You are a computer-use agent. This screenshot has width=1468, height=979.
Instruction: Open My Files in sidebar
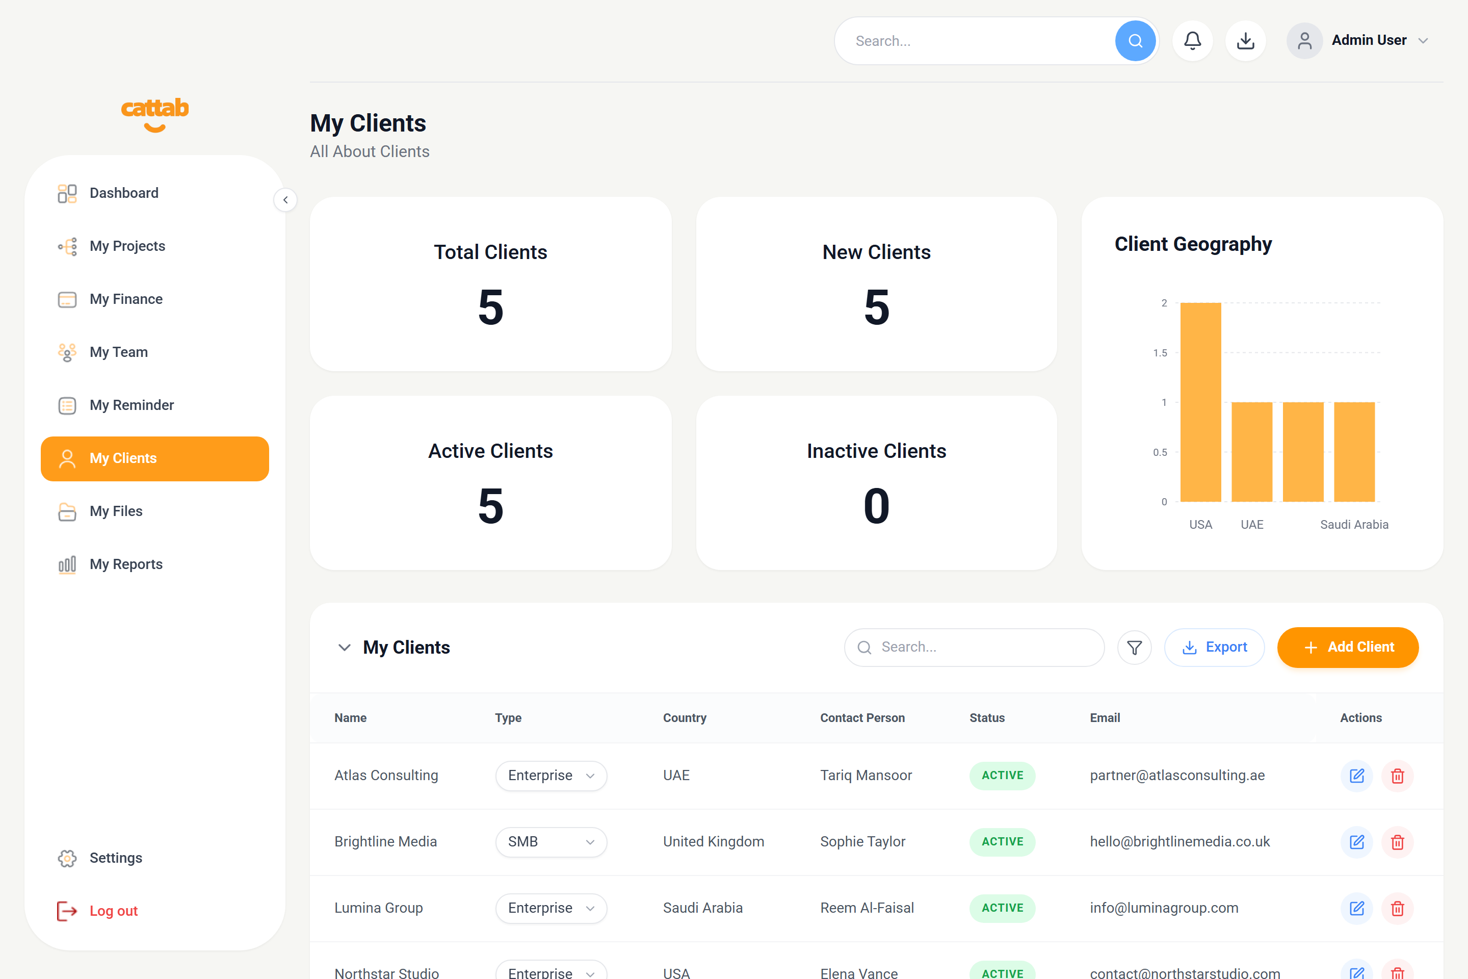(155, 512)
